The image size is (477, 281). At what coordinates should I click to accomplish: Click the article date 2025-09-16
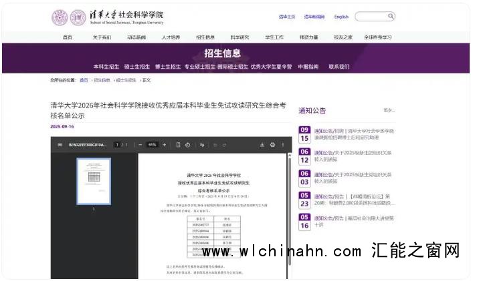click(62, 127)
